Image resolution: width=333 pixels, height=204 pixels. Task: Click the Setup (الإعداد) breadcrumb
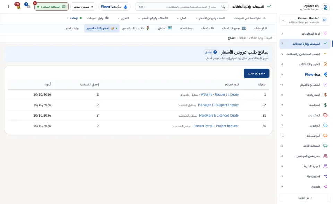242,38
